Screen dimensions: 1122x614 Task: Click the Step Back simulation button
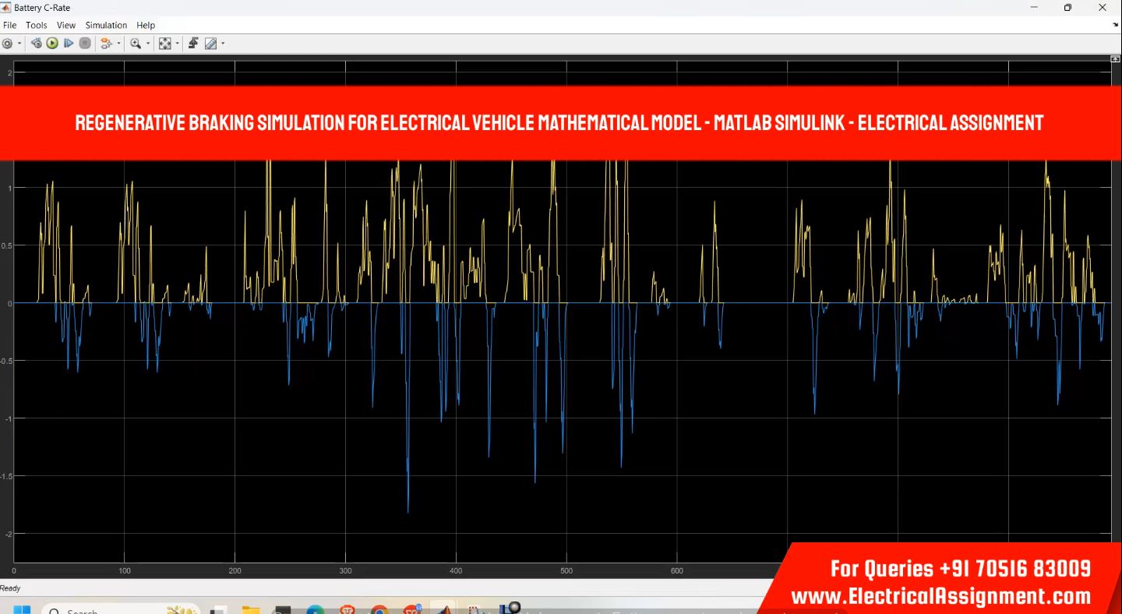coord(36,44)
